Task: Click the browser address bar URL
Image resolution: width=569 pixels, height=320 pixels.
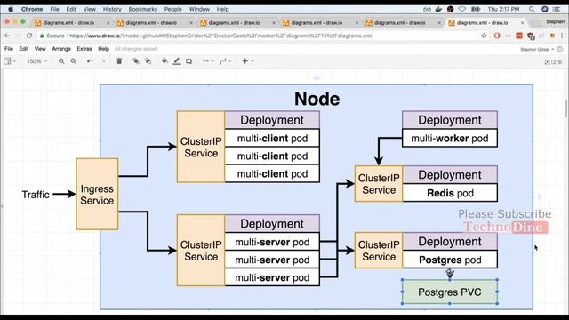Action: 220,36
